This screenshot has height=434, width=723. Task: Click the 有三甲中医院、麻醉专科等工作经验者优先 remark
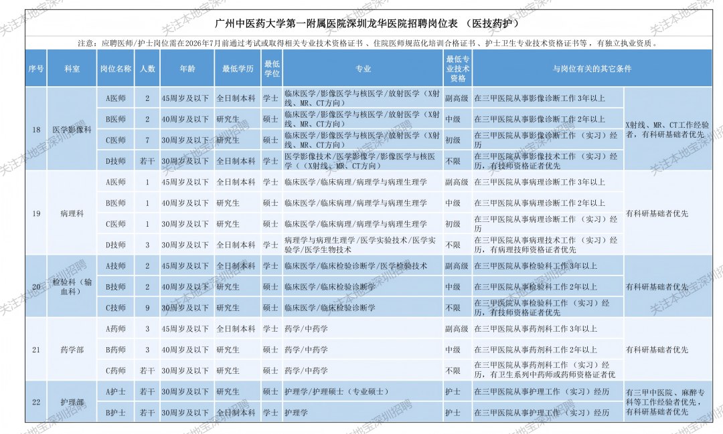tap(667, 402)
